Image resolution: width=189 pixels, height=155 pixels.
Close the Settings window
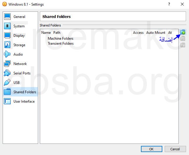pyautogui.click(x=182, y=4)
